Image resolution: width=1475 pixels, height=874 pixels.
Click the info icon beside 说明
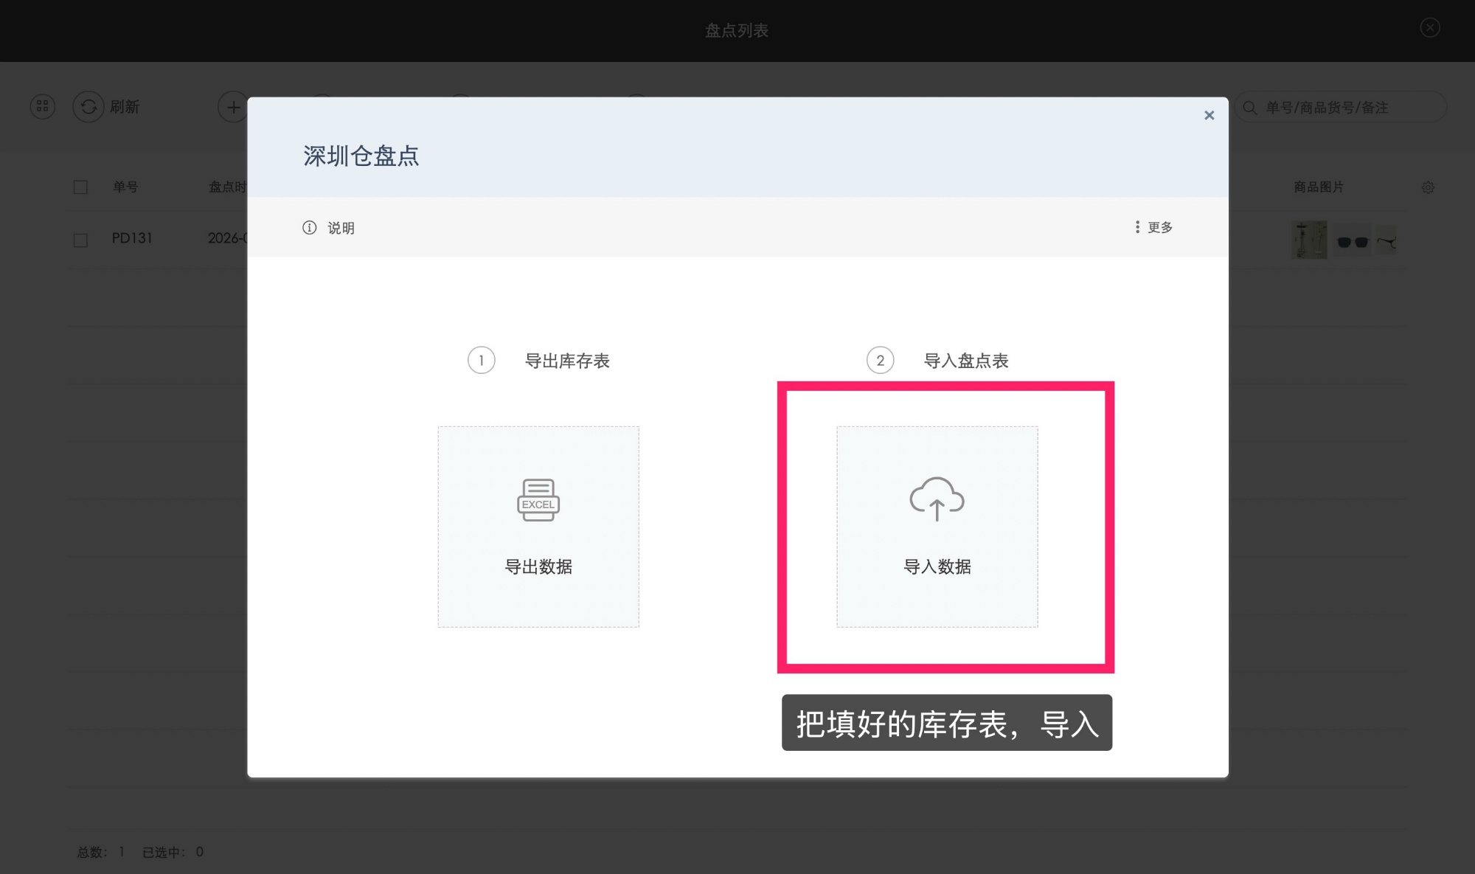click(309, 228)
